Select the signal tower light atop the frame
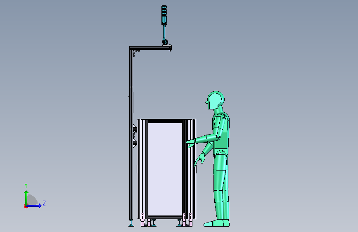 click(164, 15)
